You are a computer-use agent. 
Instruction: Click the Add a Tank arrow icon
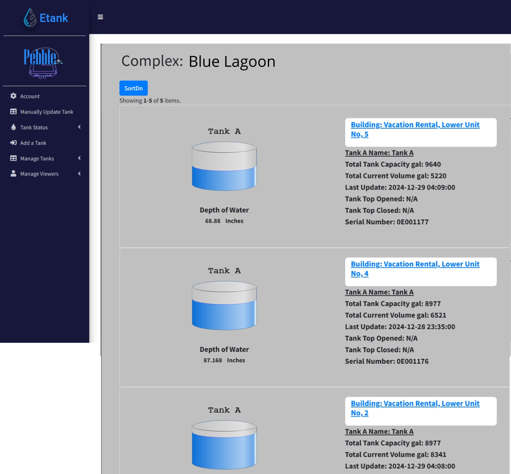tap(13, 143)
